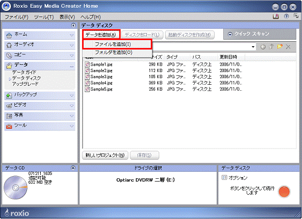Click the ディスクをロード(L) button
This screenshot has width=302, height=219.
pos(142,35)
